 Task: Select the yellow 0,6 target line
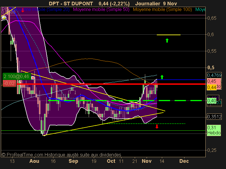point(168,35)
